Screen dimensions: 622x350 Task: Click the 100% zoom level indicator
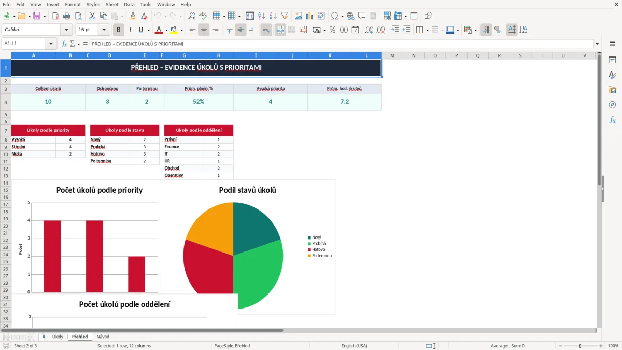[613, 346]
